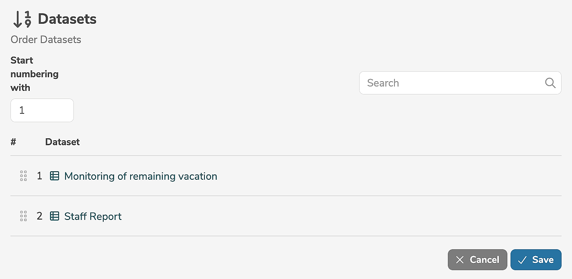Click the sort-order icon beside Datasets heading
572x279 pixels.
[22, 19]
